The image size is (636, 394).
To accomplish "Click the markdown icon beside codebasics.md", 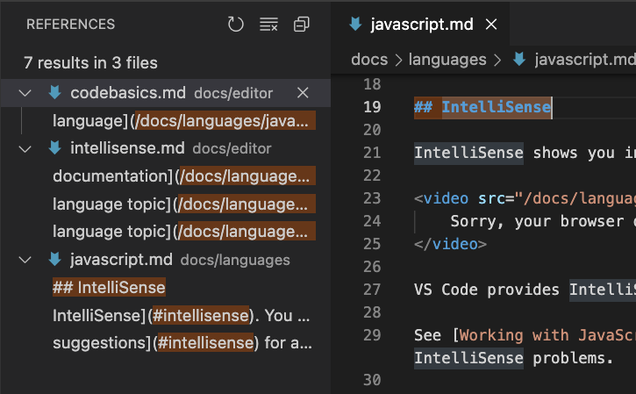I will tap(54, 93).
